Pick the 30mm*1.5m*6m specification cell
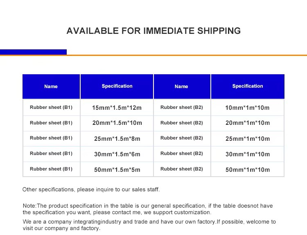 coord(117,154)
